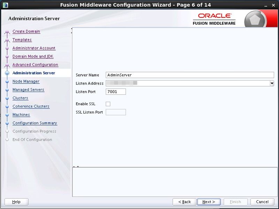The width and height of the screenshot is (279, 209).
Task: Open the Coherence Clusters step
Action: click(31, 106)
